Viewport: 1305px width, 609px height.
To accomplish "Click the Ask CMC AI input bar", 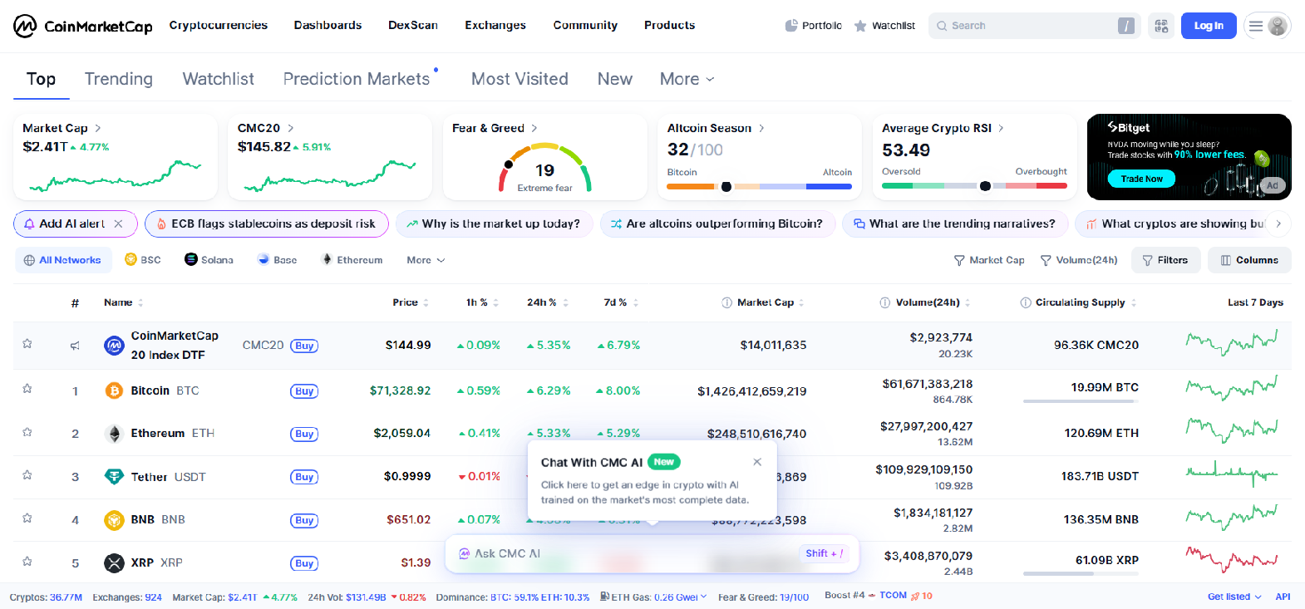I will 652,553.
